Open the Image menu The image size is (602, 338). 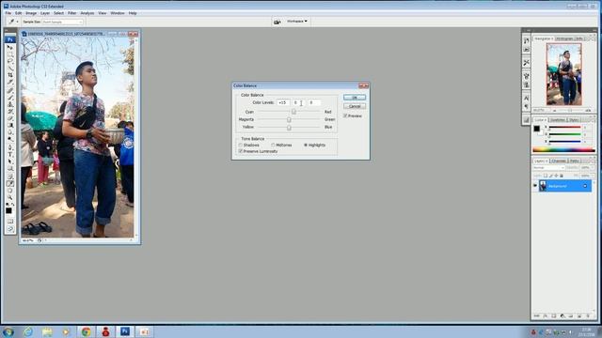pos(31,13)
